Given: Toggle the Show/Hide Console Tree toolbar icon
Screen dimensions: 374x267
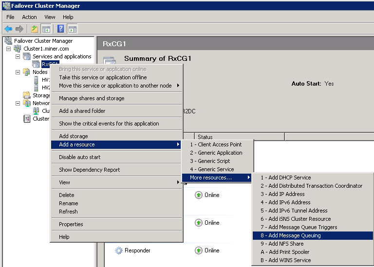Looking at the screenshot, I should (46, 29).
